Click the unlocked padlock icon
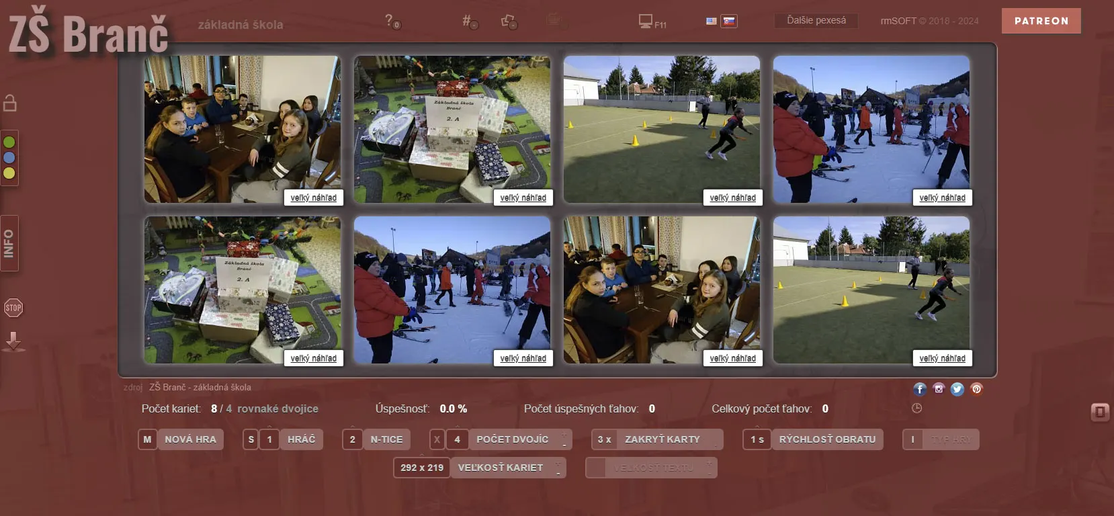Viewport: 1114px width, 516px height. coord(10,103)
